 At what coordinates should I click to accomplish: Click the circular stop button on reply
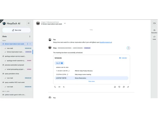128,48
